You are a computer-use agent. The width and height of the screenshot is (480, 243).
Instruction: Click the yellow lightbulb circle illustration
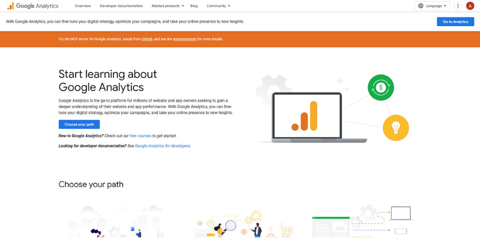coord(396,128)
